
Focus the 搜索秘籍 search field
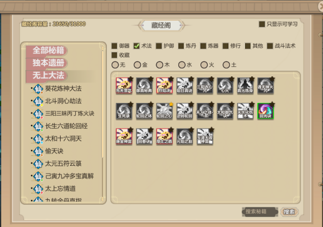260,212
